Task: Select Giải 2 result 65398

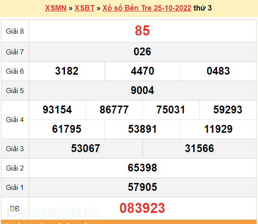Action: pyautogui.click(x=142, y=168)
